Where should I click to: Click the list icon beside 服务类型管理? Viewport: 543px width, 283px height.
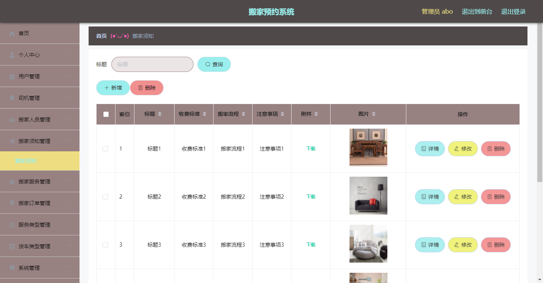12,225
